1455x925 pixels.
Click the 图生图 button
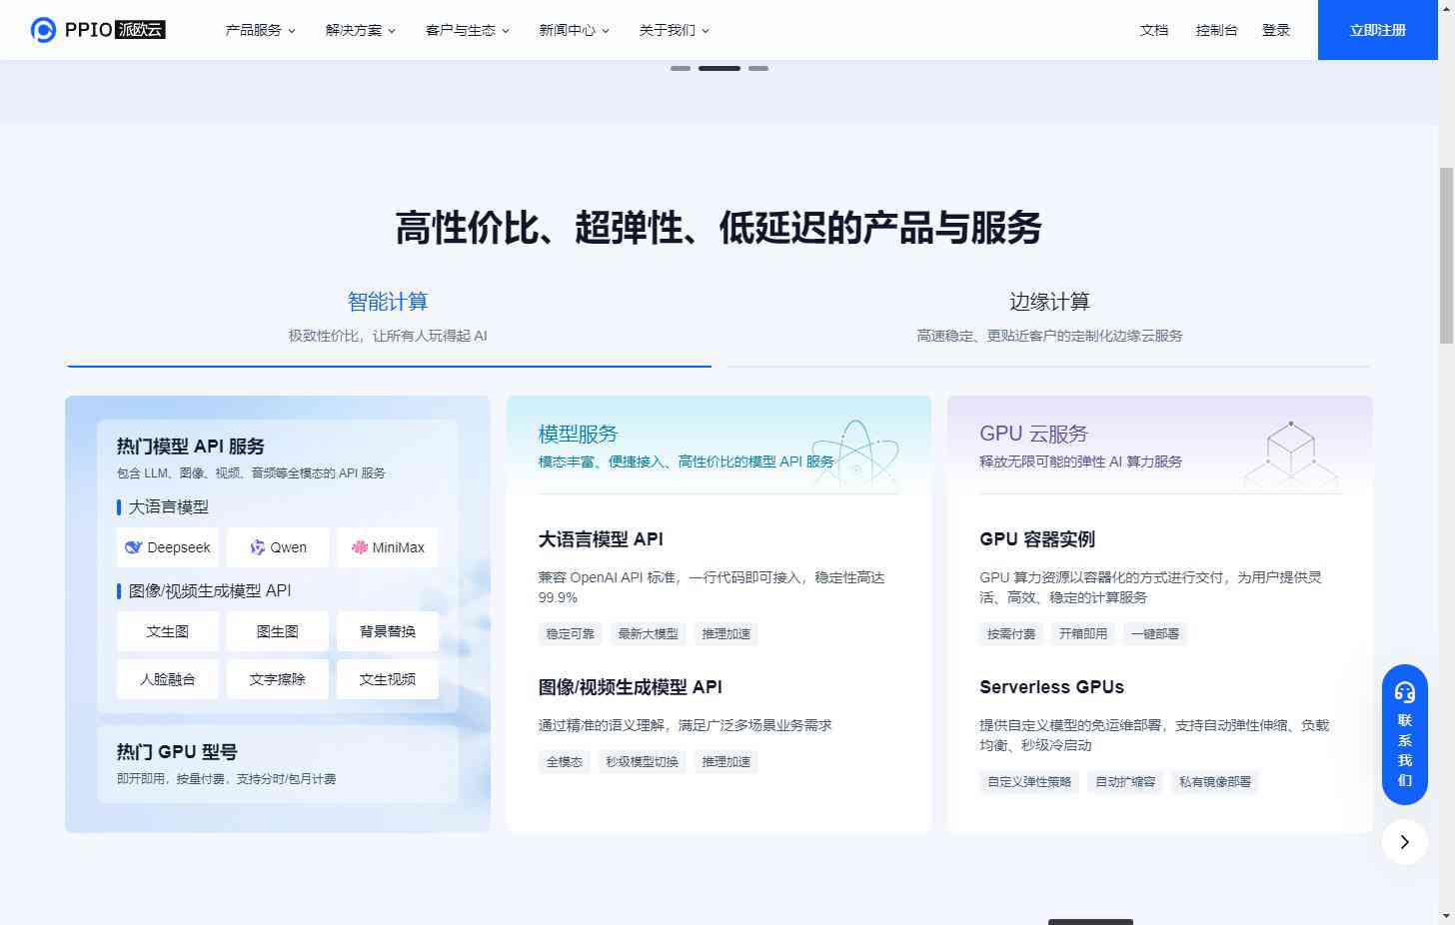pyautogui.click(x=278, y=631)
